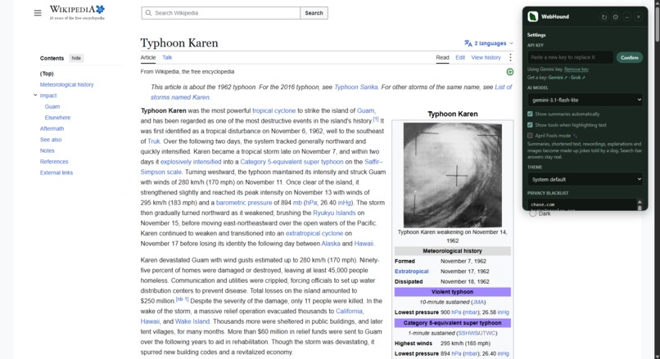Open the Theme System default dropdown
Viewport: 660px width, 359px height.
click(585, 180)
